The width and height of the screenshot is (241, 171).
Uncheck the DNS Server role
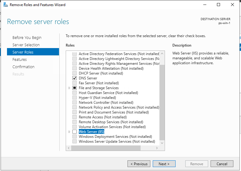[75, 78]
